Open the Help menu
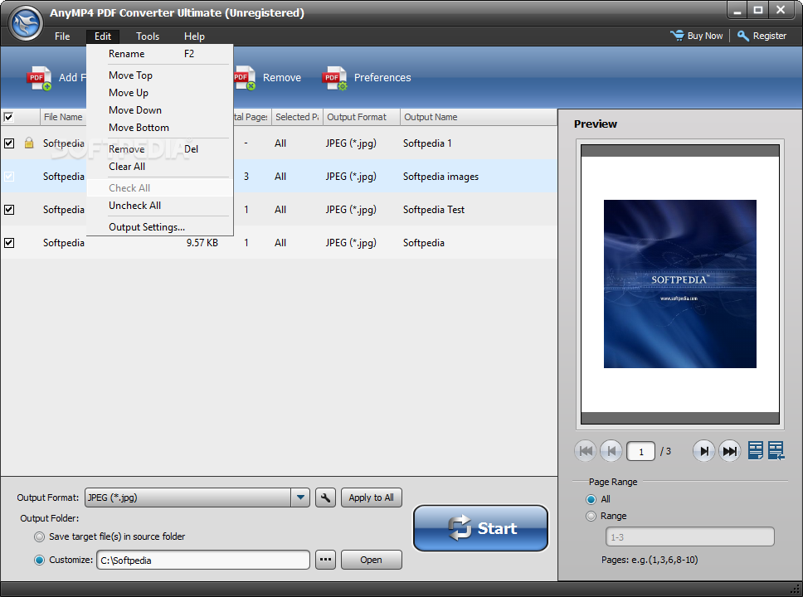Viewport: 803px width, 597px height. click(x=195, y=36)
